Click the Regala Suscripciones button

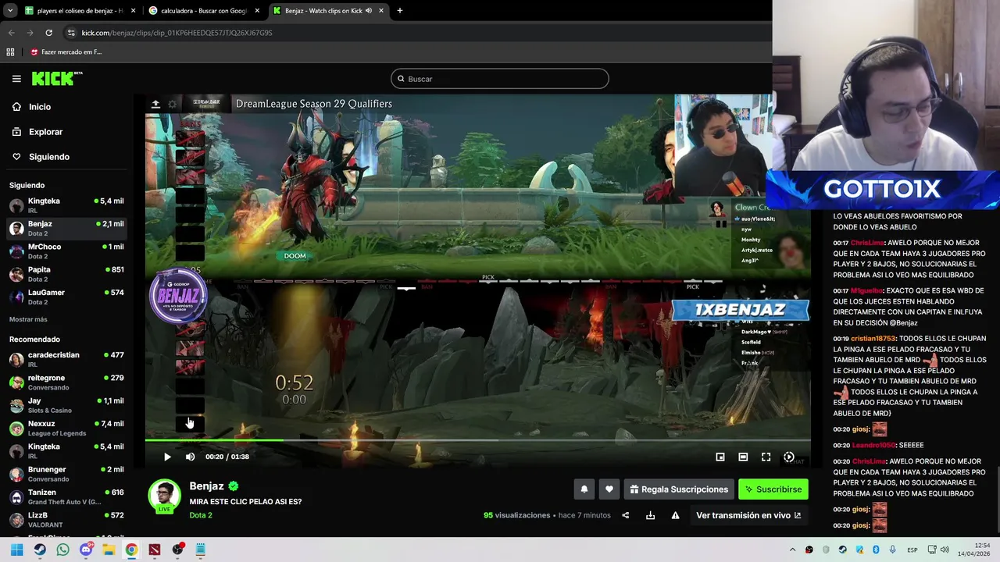(679, 489)
